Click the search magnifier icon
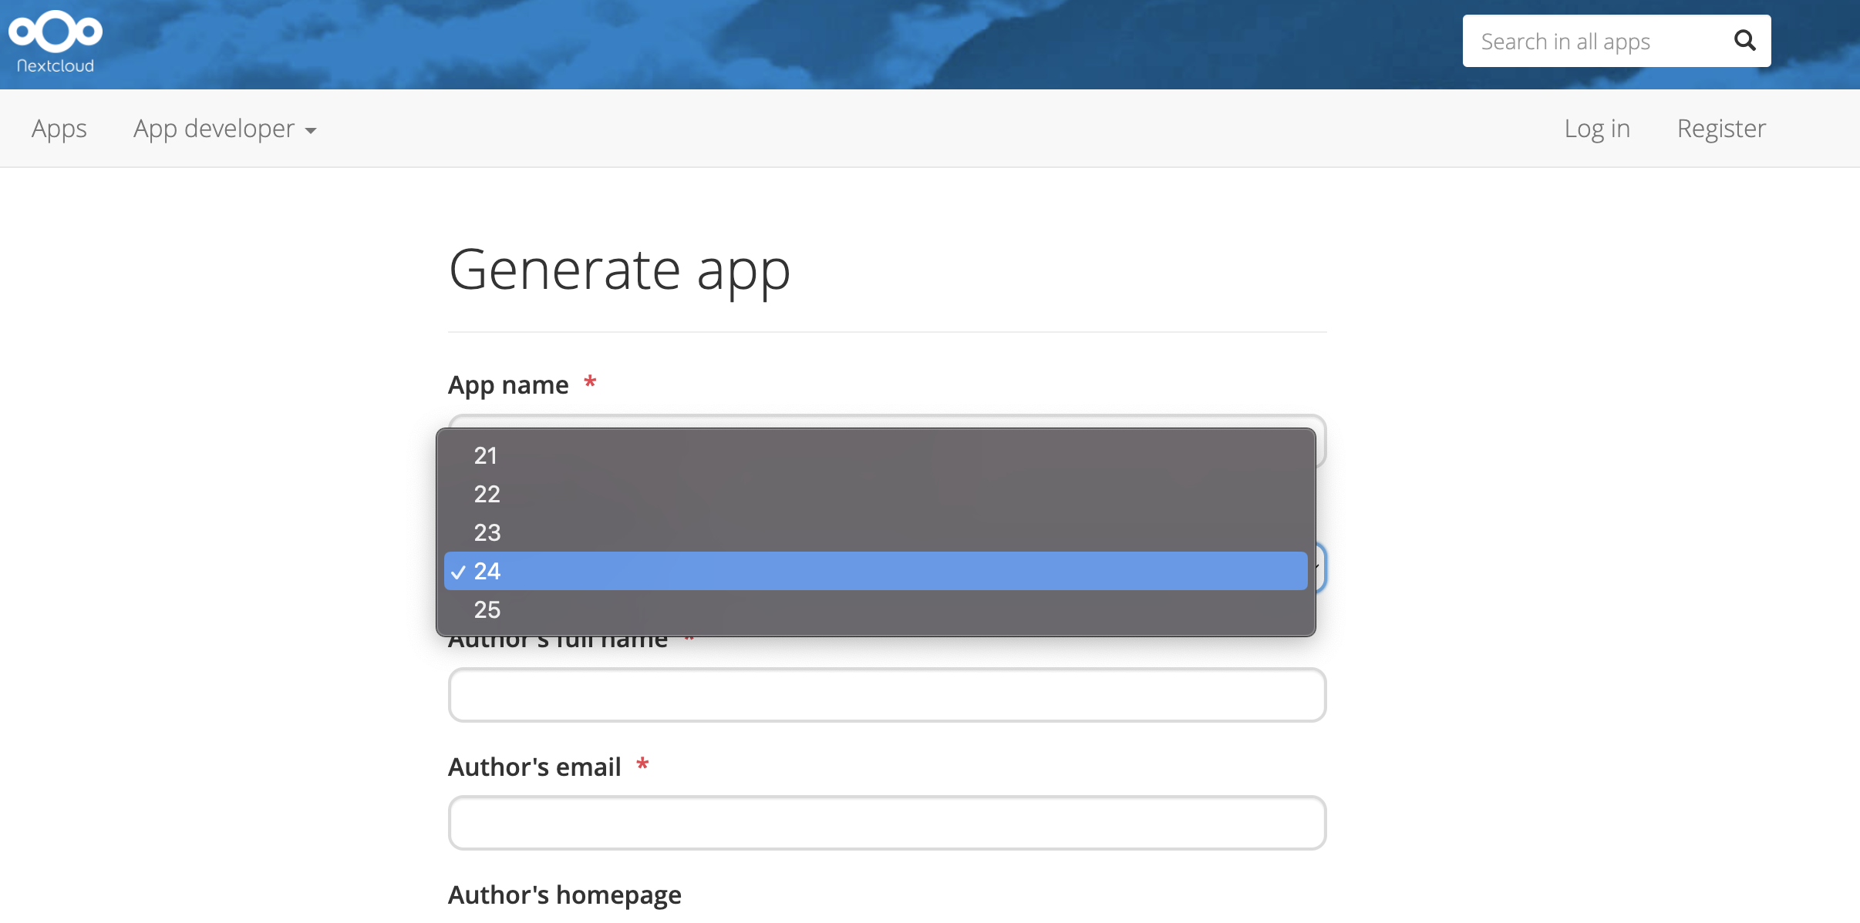The height and width of the screenshot is (923, 1860). pyautogui.click(x=1745, y=40)
